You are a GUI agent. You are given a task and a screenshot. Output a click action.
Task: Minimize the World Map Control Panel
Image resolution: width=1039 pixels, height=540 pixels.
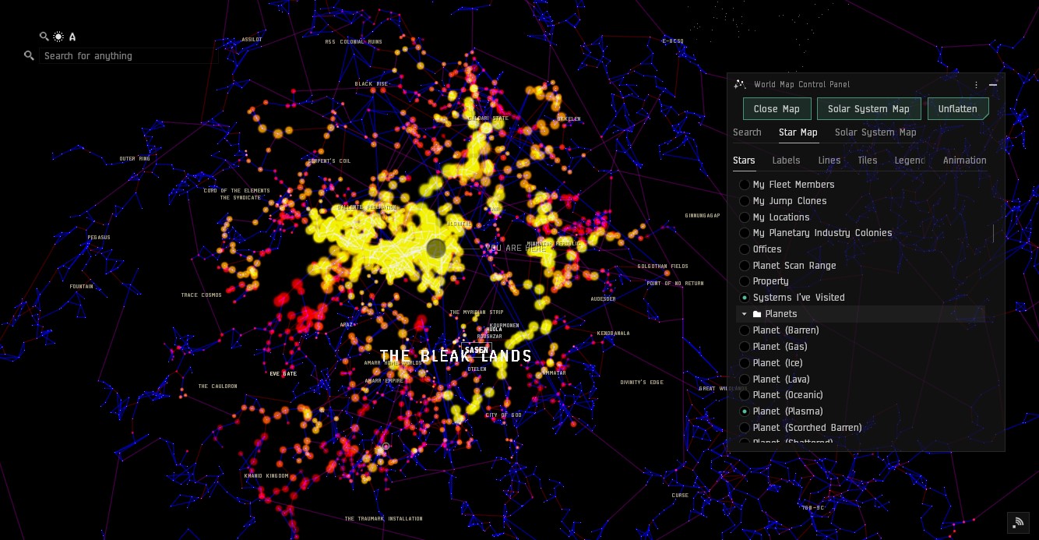[x=993, y=85]
